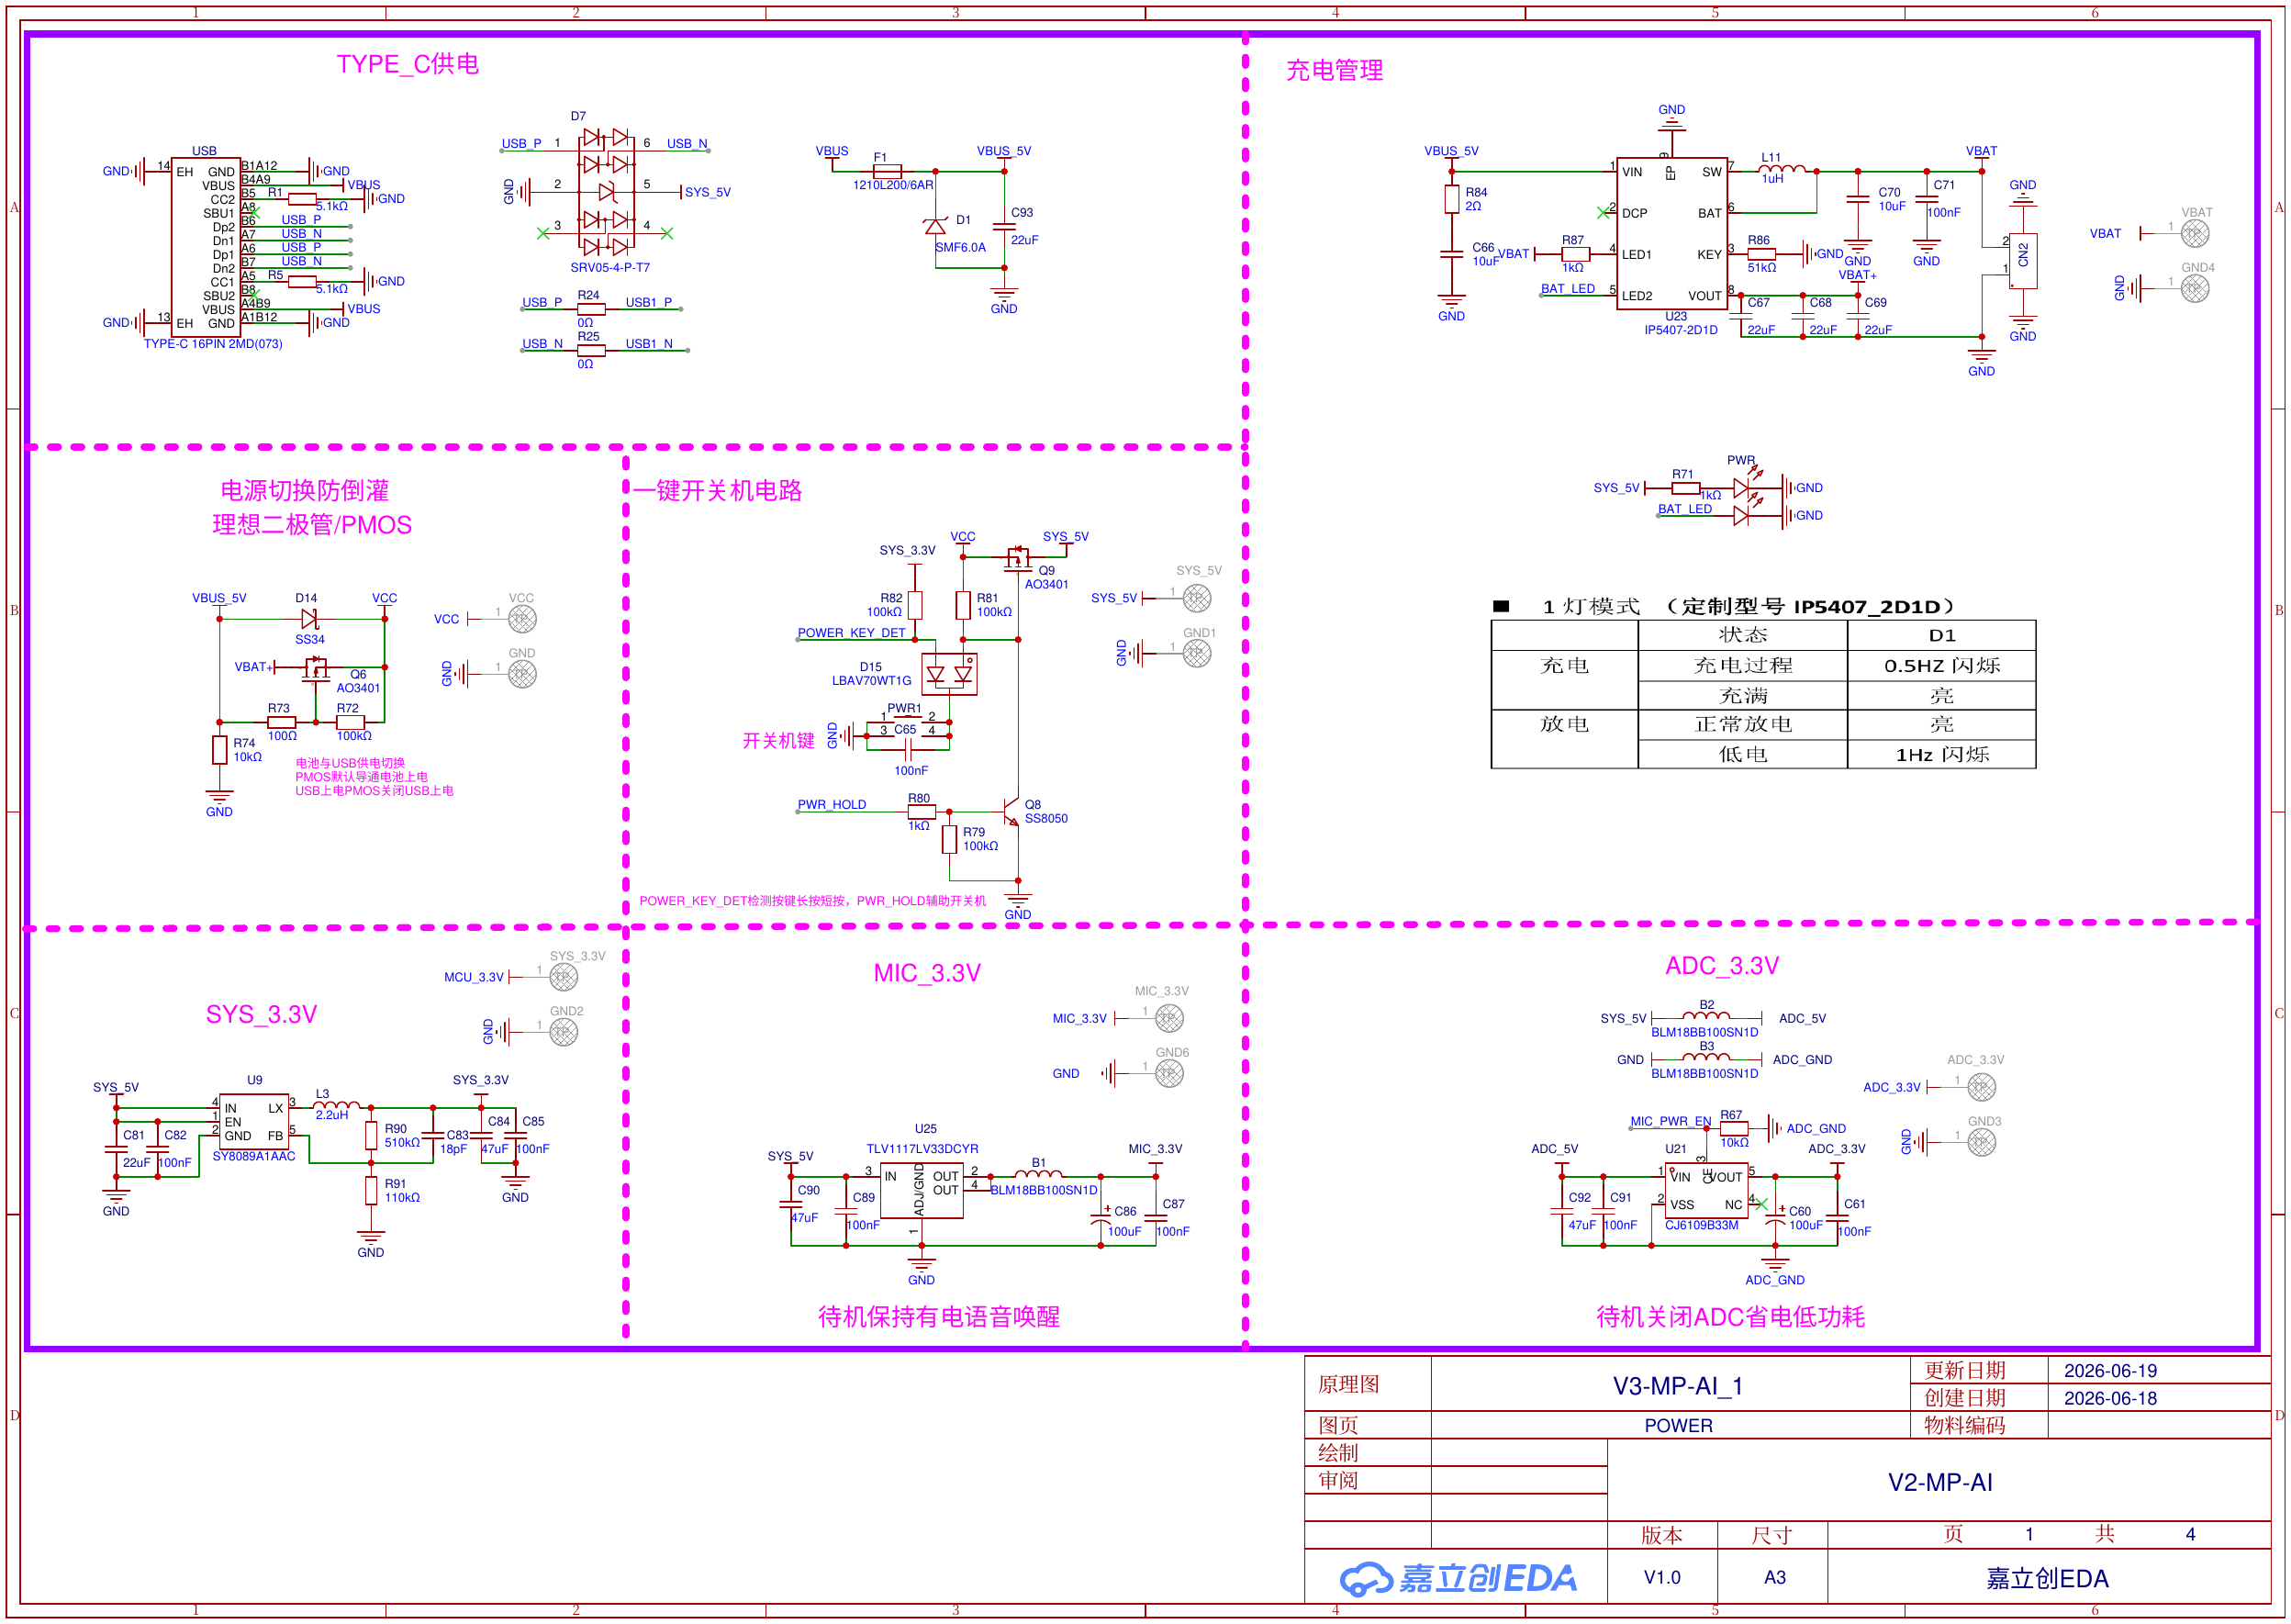Select the 'V2-MP-AI' title block text
Viewport: 2291px width, 1624px height.
coord(1940,1483)
